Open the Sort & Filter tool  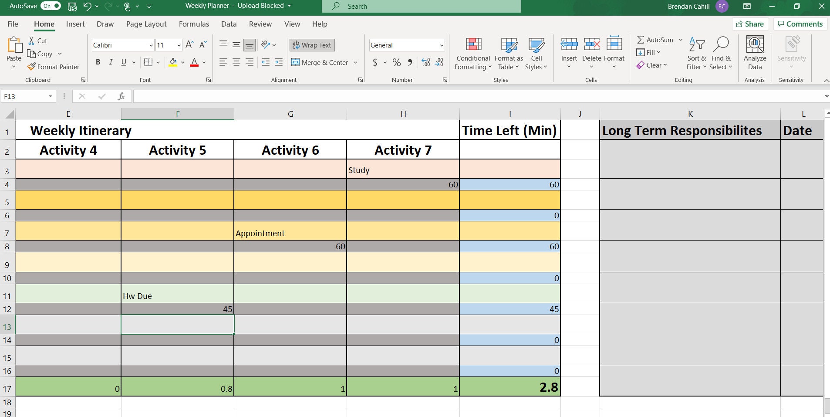pos(695,52)
